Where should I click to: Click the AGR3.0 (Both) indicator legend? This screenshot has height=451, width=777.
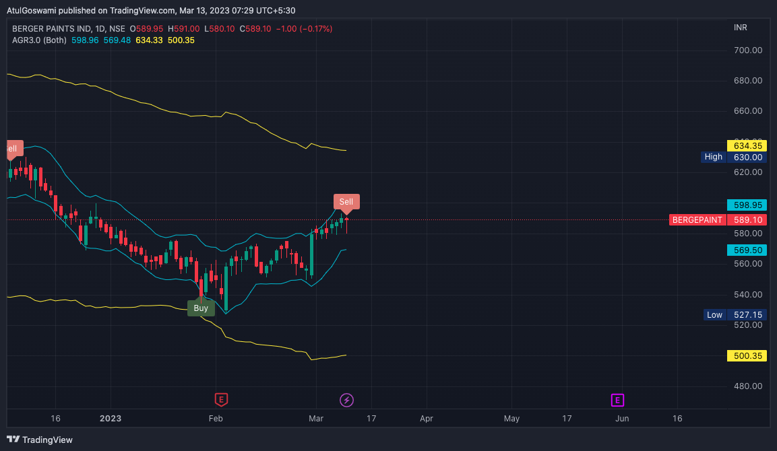tap(39, 40)
